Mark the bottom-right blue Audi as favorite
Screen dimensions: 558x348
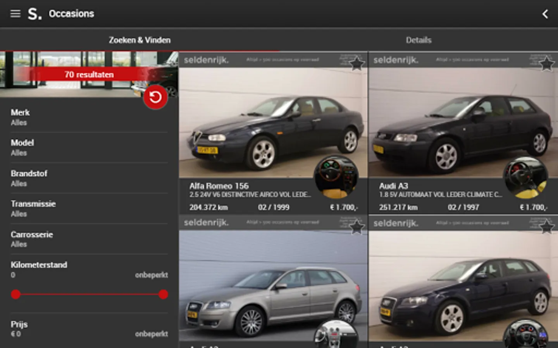click(x=546, y=227)
